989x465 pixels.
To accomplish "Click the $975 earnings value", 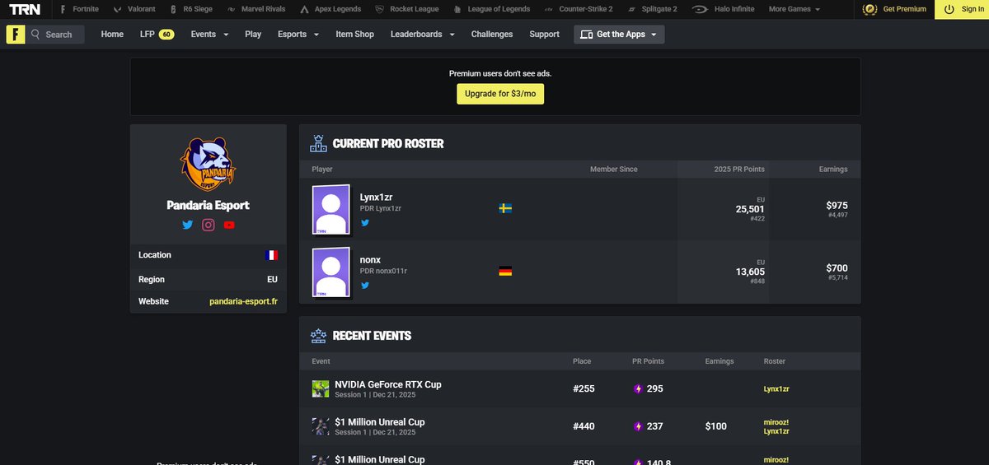I will click(x=837, y=205).
